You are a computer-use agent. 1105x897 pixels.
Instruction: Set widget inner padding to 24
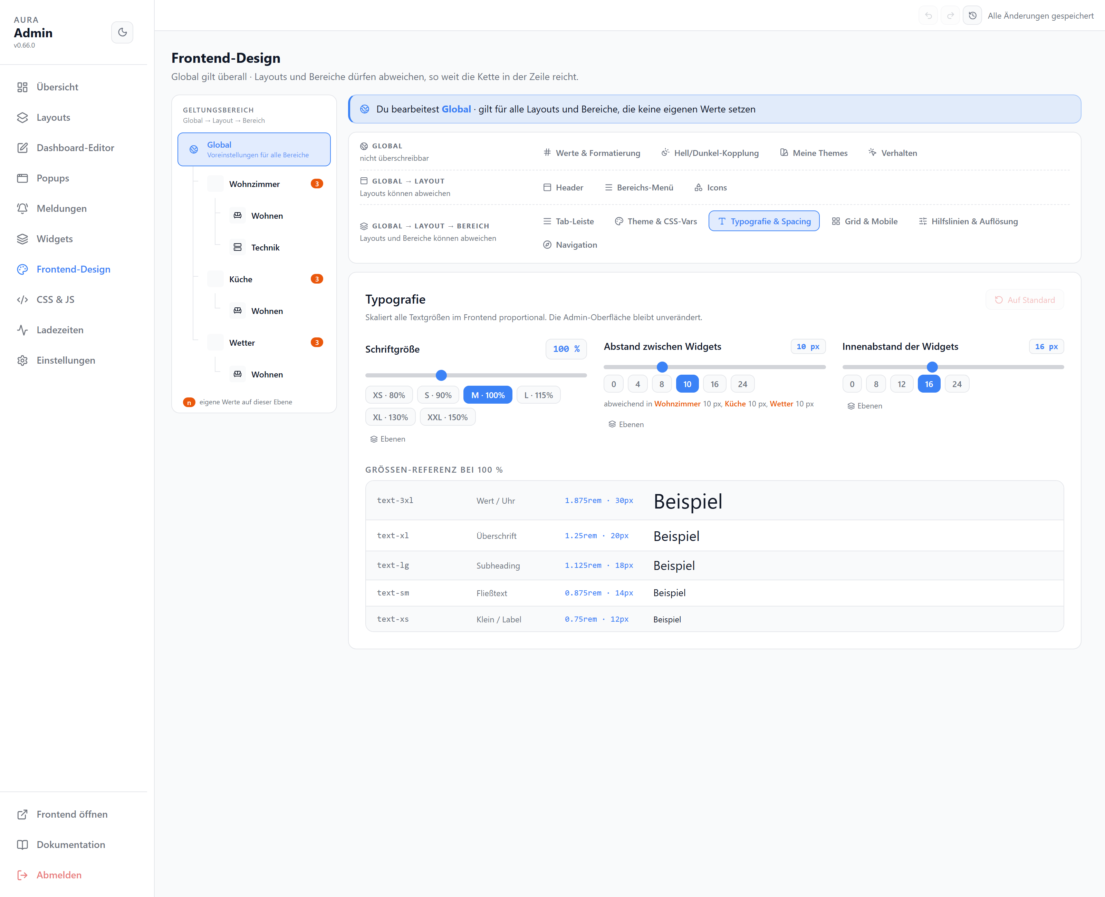click(957, 384)
